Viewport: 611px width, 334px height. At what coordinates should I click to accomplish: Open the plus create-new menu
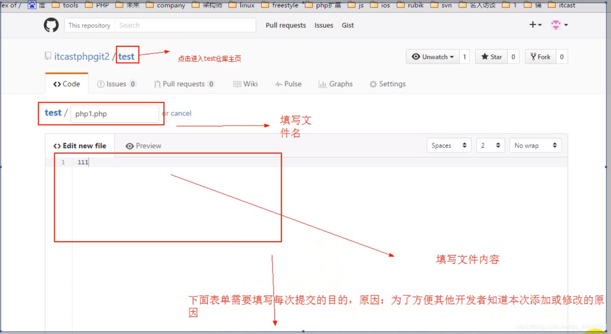[535, 25]
